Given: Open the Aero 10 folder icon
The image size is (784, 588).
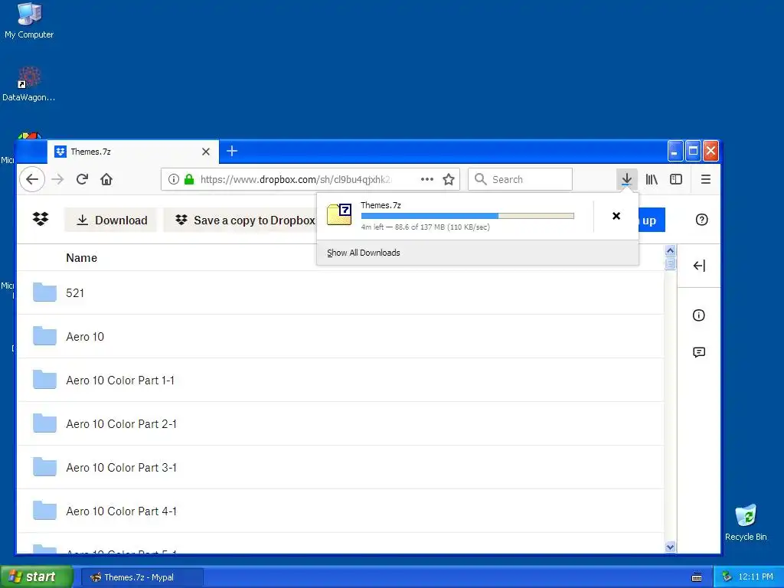Looking at the screenshot, I should tap(44, 336).
